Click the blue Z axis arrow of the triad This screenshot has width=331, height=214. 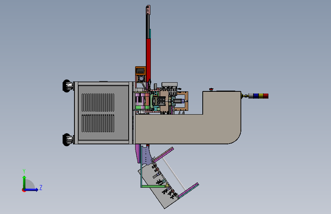(32, 190)
